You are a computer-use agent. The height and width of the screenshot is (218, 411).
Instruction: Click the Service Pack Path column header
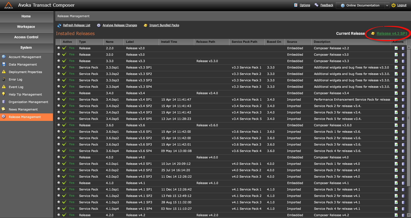pos(247,42)
